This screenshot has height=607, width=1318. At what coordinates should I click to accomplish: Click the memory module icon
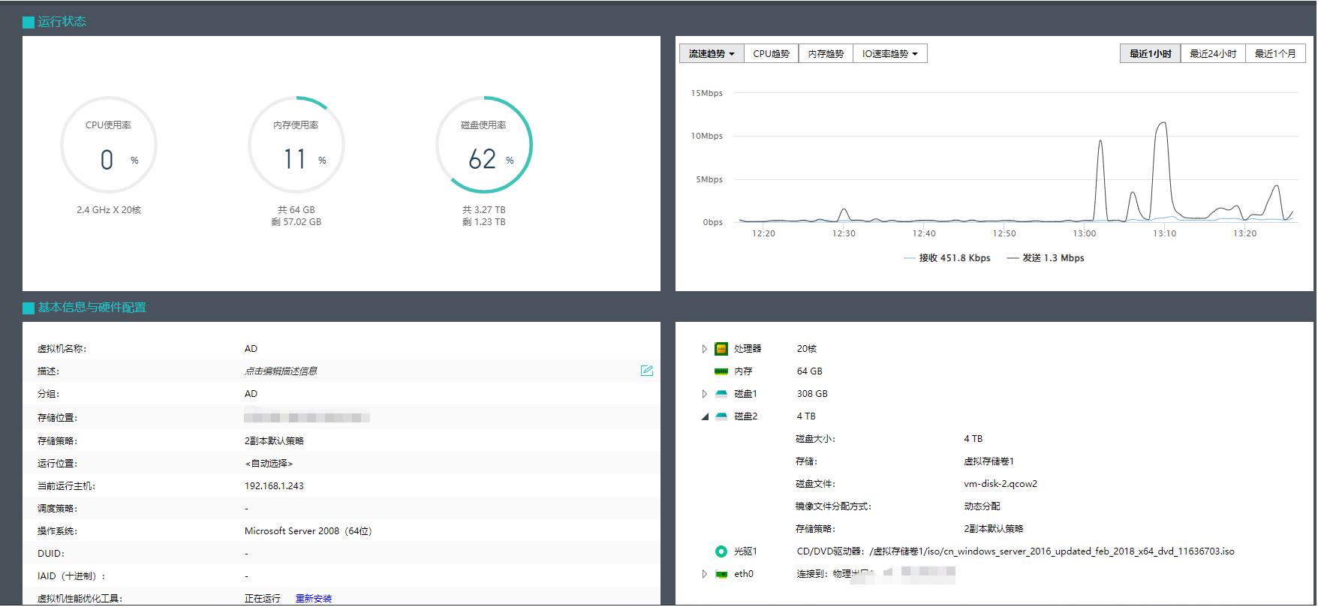(x=721, y=371)
